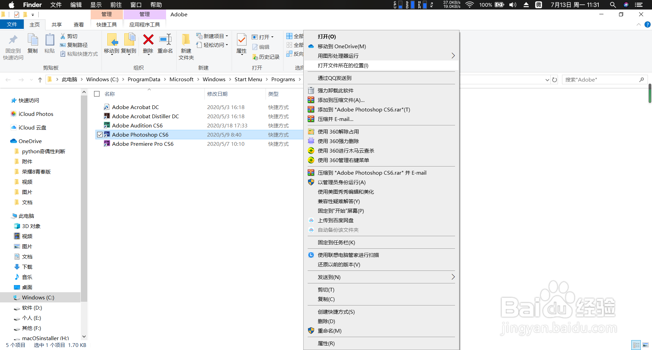This screenshot has height=350, width=652.
Task: Click the Copy to (复制到) folder icon
Action: point(129,40)
